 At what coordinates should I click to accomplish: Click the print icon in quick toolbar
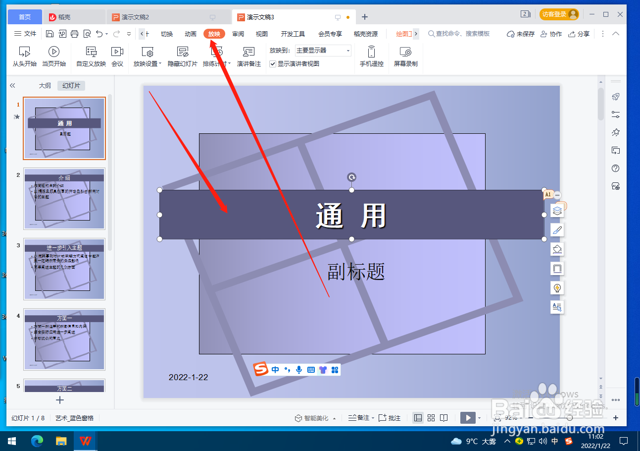[75, 34]
